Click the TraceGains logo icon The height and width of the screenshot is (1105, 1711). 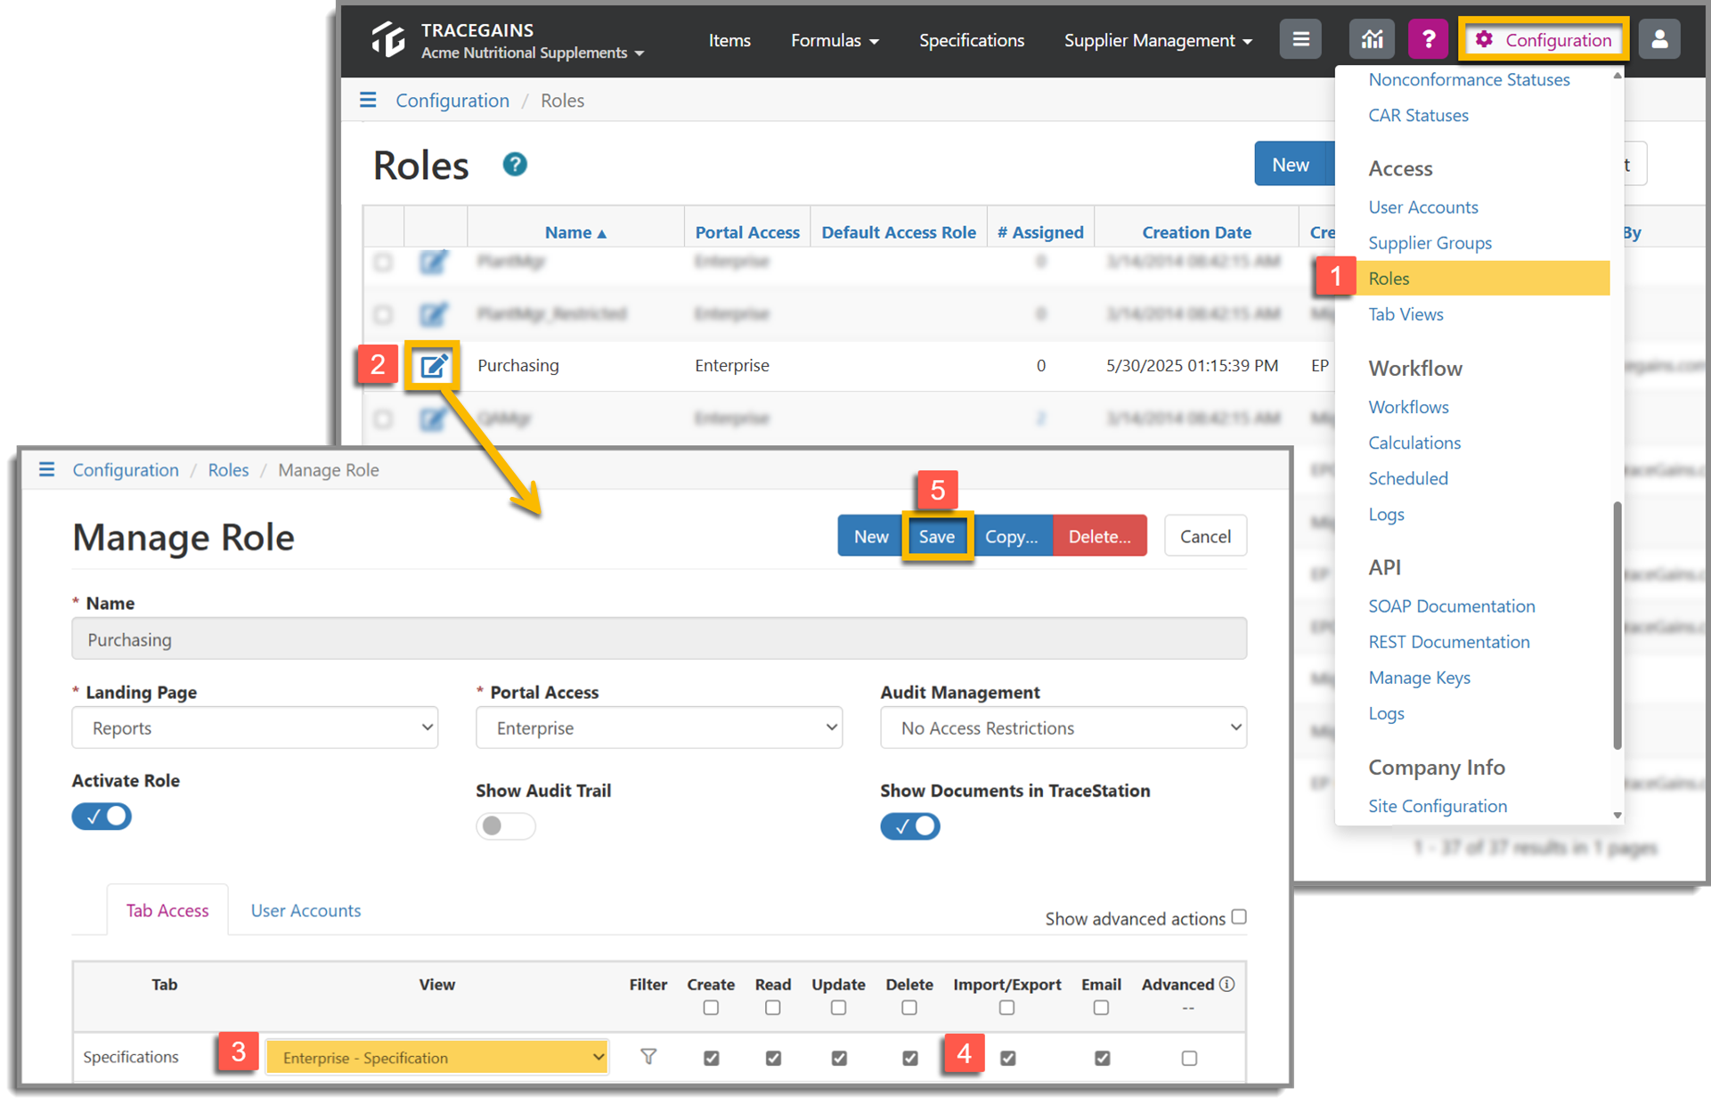(388, 39)
